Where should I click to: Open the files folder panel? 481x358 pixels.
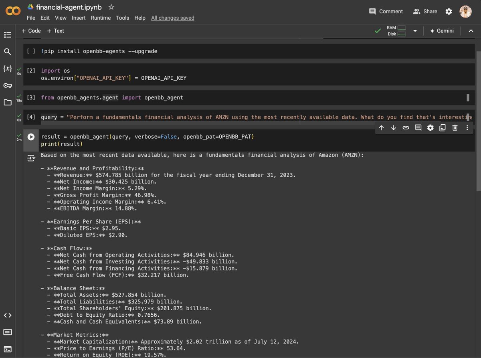coord(8,102)
